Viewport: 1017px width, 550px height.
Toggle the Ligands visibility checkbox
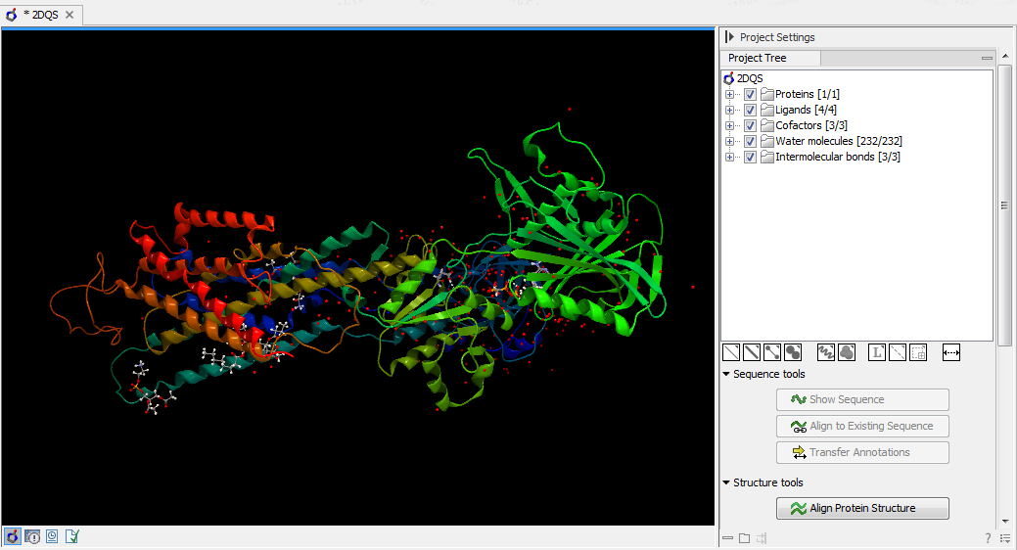tap(751, 110)
